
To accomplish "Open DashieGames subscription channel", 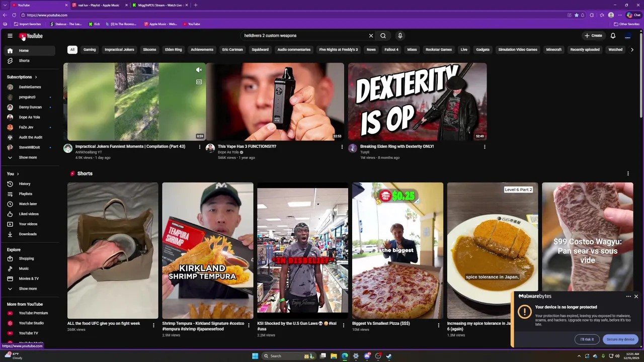I will (30, 87).
